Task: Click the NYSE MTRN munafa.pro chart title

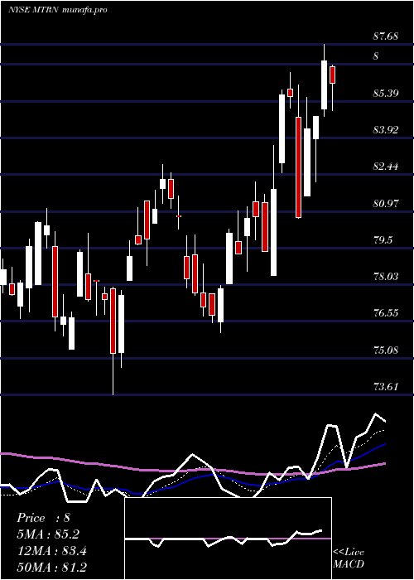Action: click(57, 10)
